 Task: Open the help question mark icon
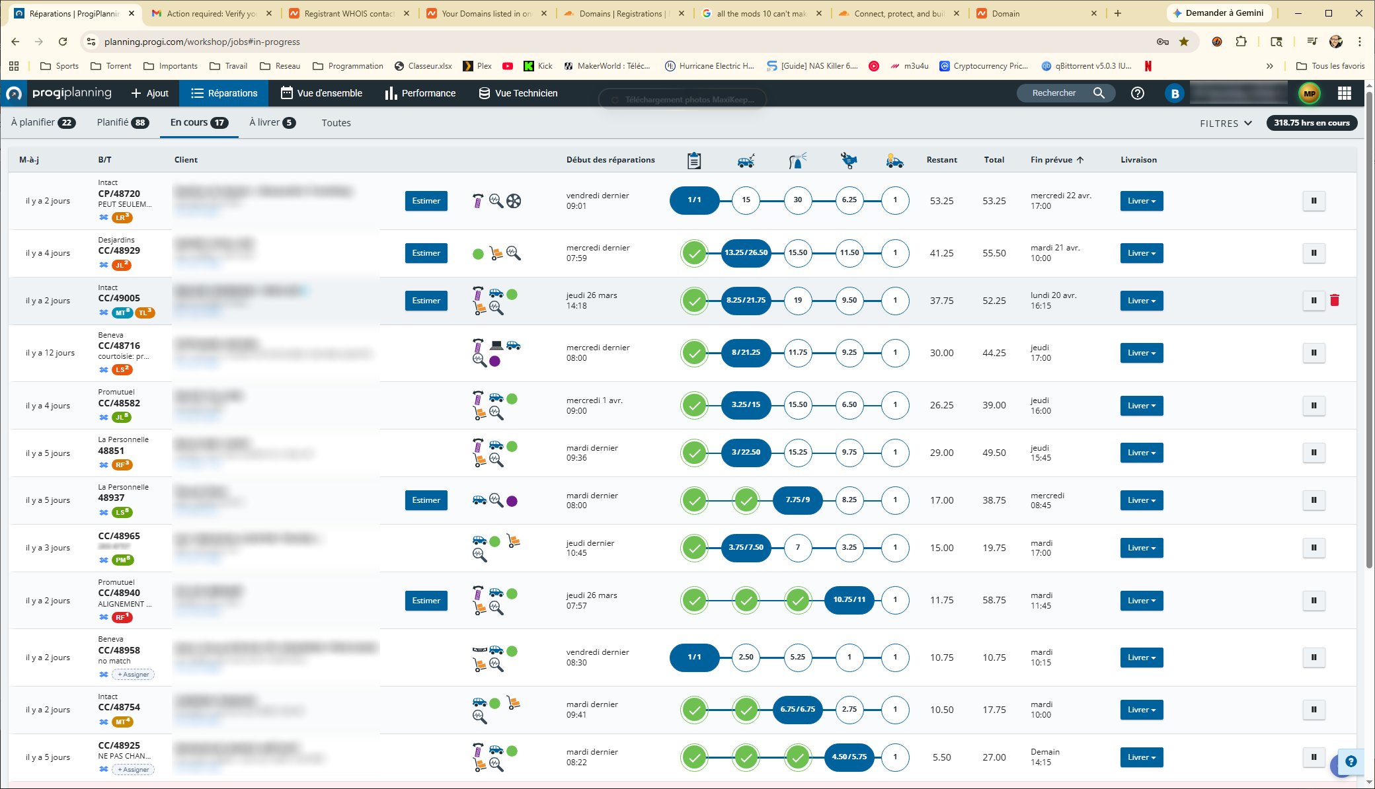tap(1137, 93)
